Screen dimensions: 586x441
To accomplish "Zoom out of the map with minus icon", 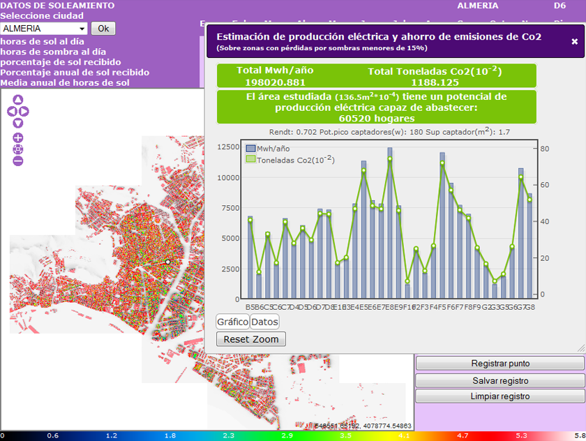I will pyautogui.click(x=18, y=161).
